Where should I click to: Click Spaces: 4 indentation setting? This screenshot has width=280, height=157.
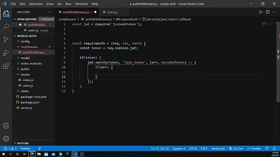178,148
